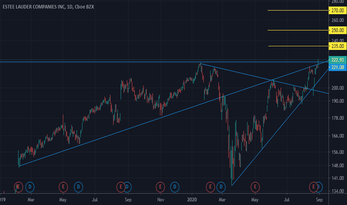This screenshot has height=205, width=347.
Task: Click the 156.00 price axis value
Action: tap(337, 152)
